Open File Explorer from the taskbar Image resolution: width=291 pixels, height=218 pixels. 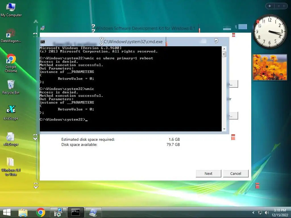23,212
